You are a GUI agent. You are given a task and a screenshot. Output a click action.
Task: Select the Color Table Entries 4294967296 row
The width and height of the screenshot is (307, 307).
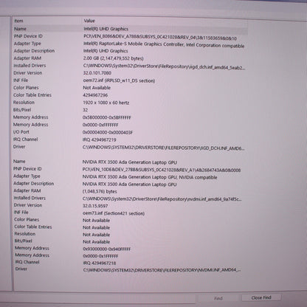pos(130,95)
